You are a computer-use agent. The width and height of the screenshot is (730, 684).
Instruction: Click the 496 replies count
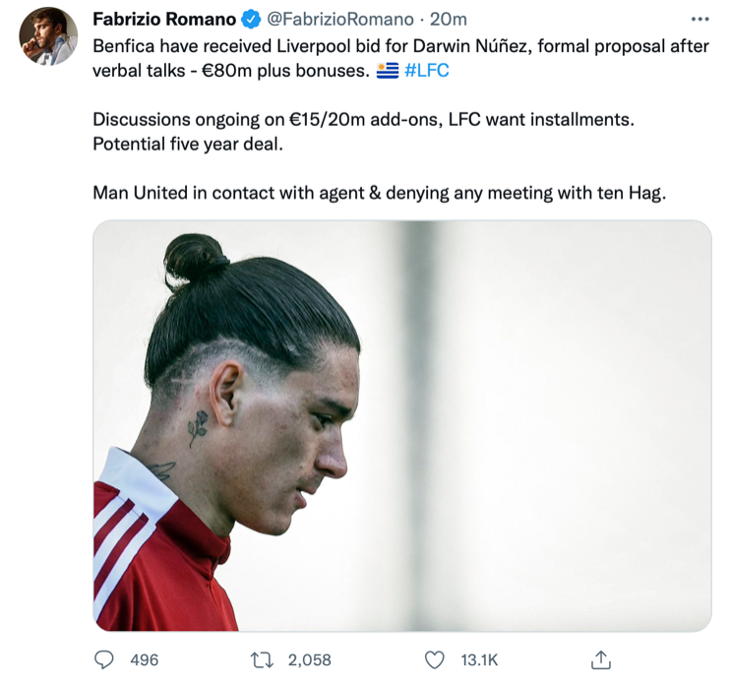point(145,659)
